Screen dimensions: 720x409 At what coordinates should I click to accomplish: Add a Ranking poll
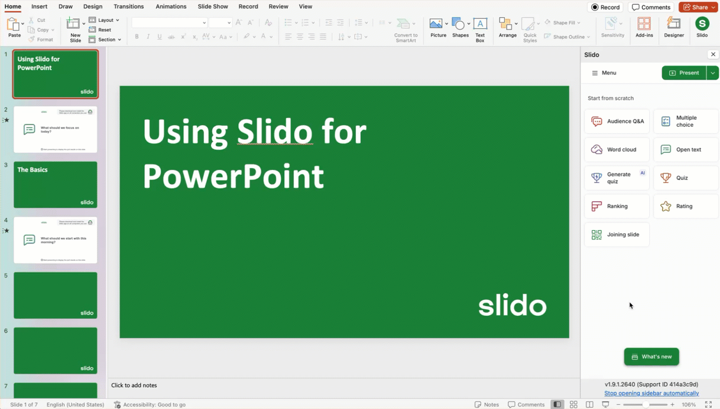(617, 206)
